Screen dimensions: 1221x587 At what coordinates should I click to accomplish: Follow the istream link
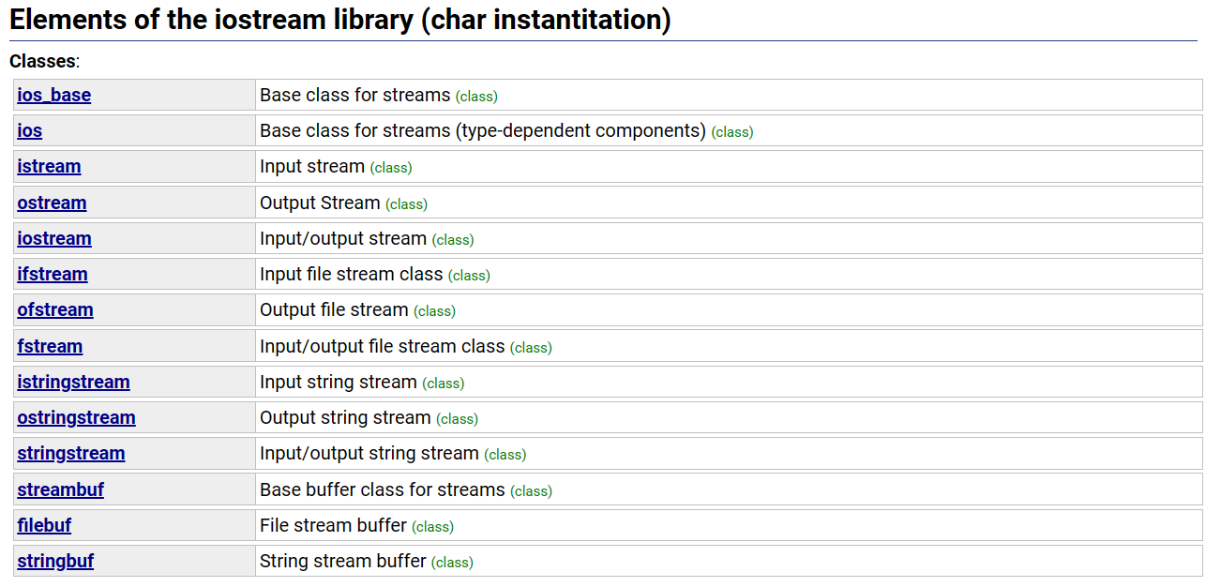(49, 166)
